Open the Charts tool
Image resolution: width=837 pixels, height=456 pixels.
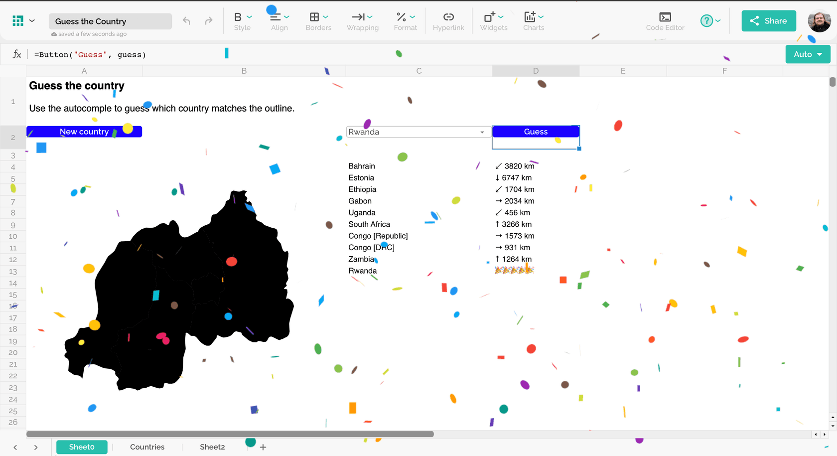point(530,17)
